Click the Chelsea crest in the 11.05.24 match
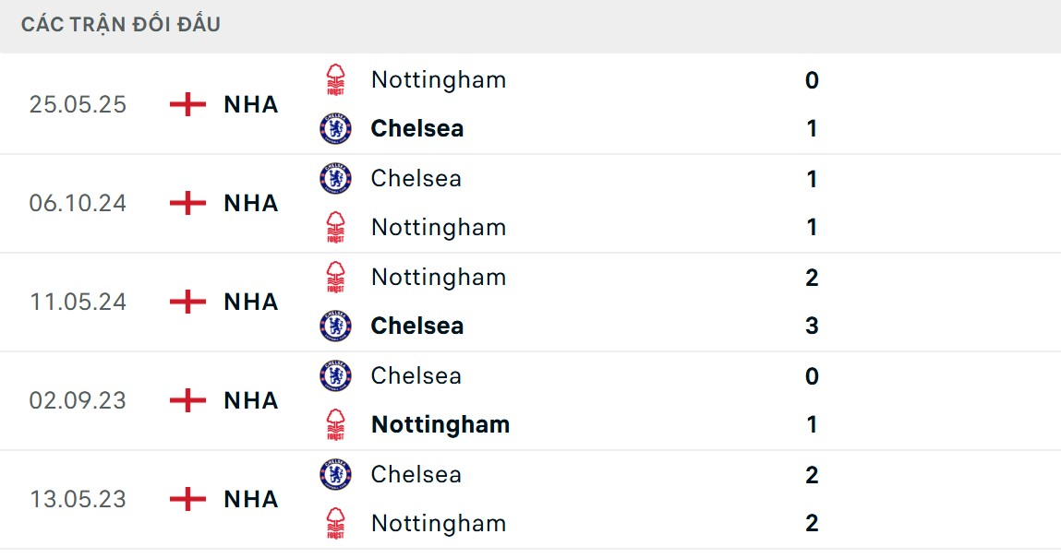Viewport: 1061px width, 558px height. (x=335, y=326)
